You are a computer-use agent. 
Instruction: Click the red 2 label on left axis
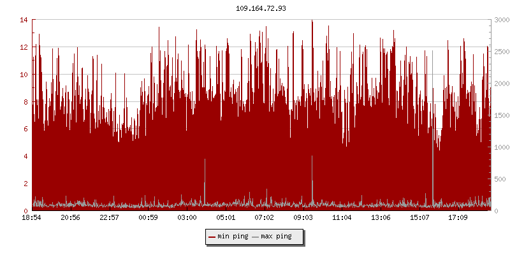point(25,184)
